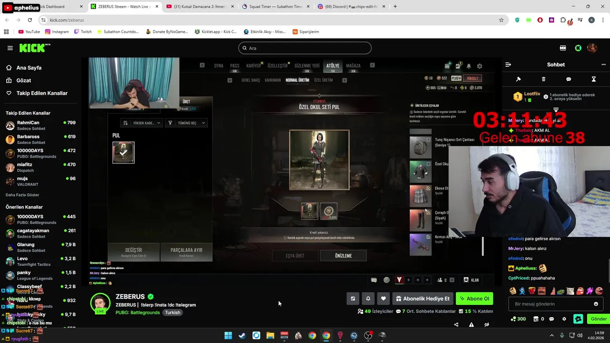
Task: Click the crossed-eye hide icon below stats
Action: coord(487,325)
